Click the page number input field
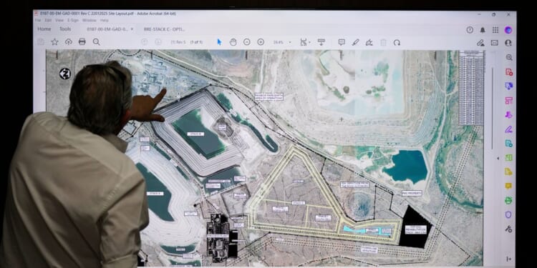537x268 pixels. (x=178, y=42)
